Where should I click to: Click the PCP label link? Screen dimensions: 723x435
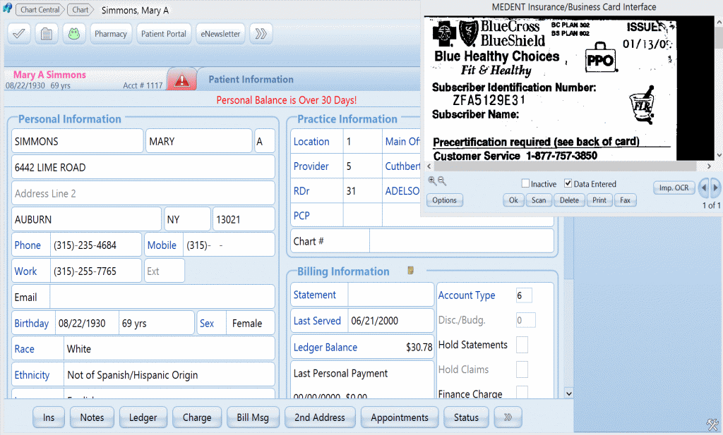[301, 216]
